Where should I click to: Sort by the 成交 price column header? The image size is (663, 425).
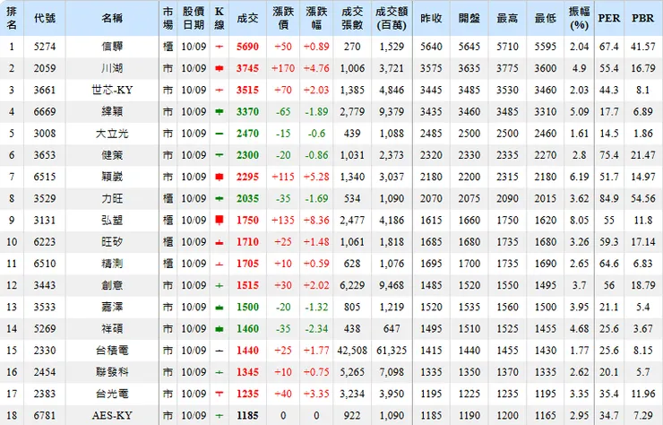[x=247, y=18]
